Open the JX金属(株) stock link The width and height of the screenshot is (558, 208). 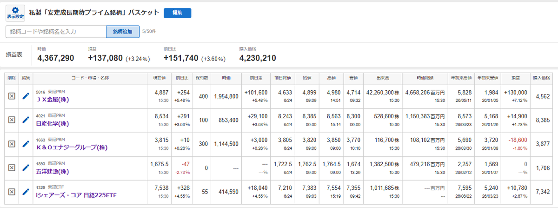click(53, 99)
